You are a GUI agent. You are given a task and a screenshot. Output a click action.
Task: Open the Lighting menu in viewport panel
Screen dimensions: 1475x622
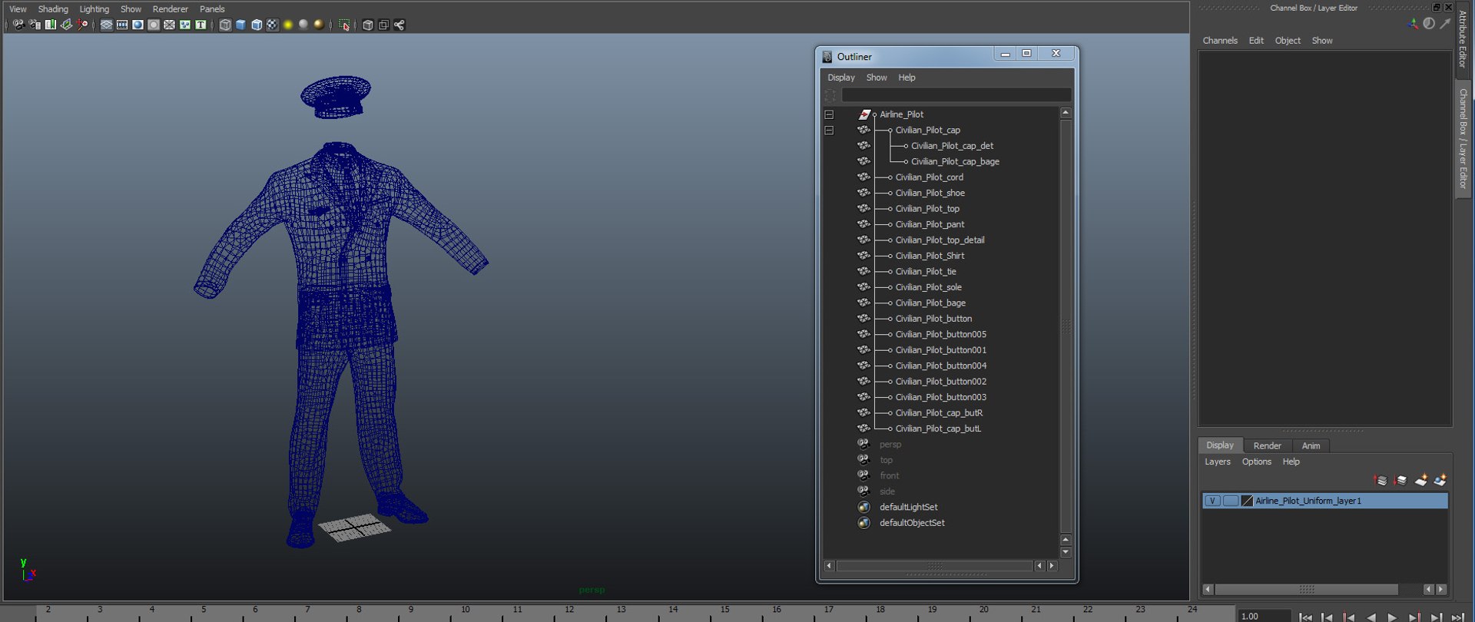[x=94, y=9]
